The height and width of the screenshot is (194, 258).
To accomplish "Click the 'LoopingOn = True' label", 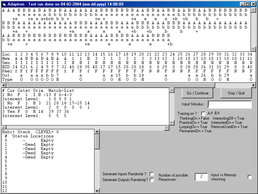I will [193, 127].
